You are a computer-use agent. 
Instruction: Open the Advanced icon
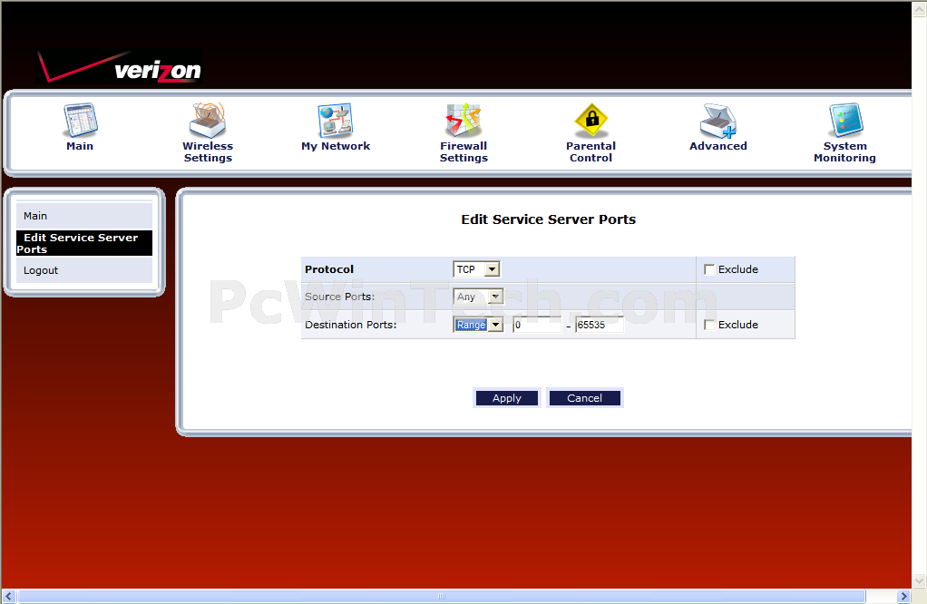click(x=717, y=121)
